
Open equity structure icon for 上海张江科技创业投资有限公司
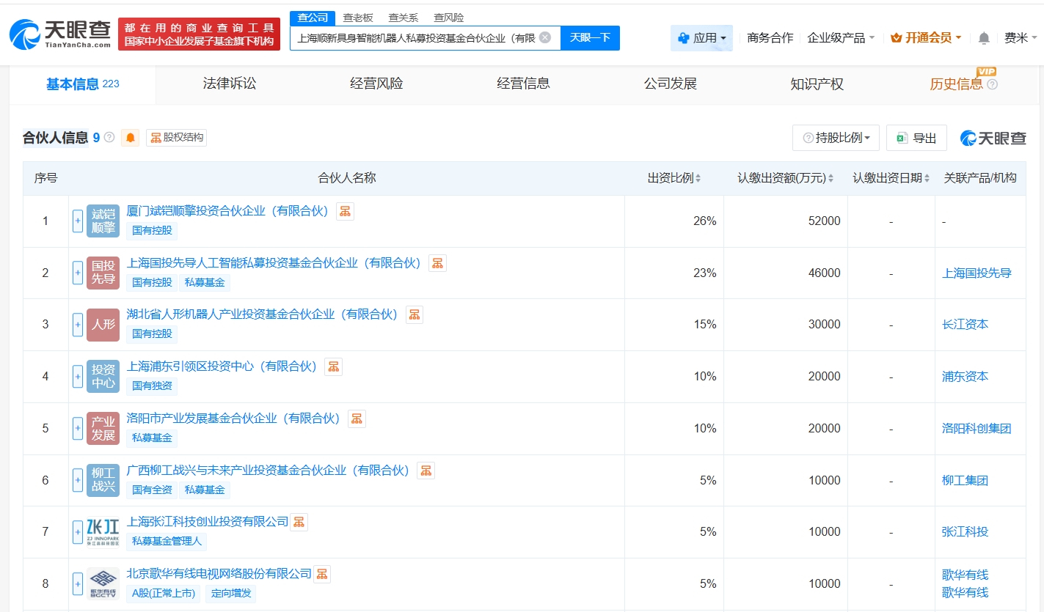point(299,522)
